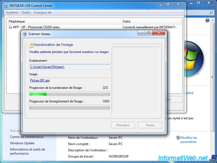Close the NETGEAR USB Control Center window
This screenshot has width=217, height=163.
coord(178,5)
